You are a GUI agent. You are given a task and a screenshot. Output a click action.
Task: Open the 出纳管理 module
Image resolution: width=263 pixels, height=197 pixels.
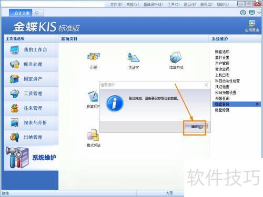[x=31, y=137]
